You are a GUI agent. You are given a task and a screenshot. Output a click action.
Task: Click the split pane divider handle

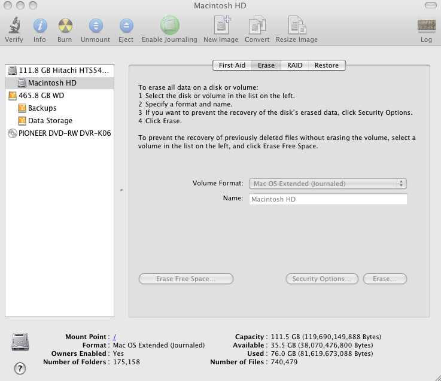coord(121,190)
